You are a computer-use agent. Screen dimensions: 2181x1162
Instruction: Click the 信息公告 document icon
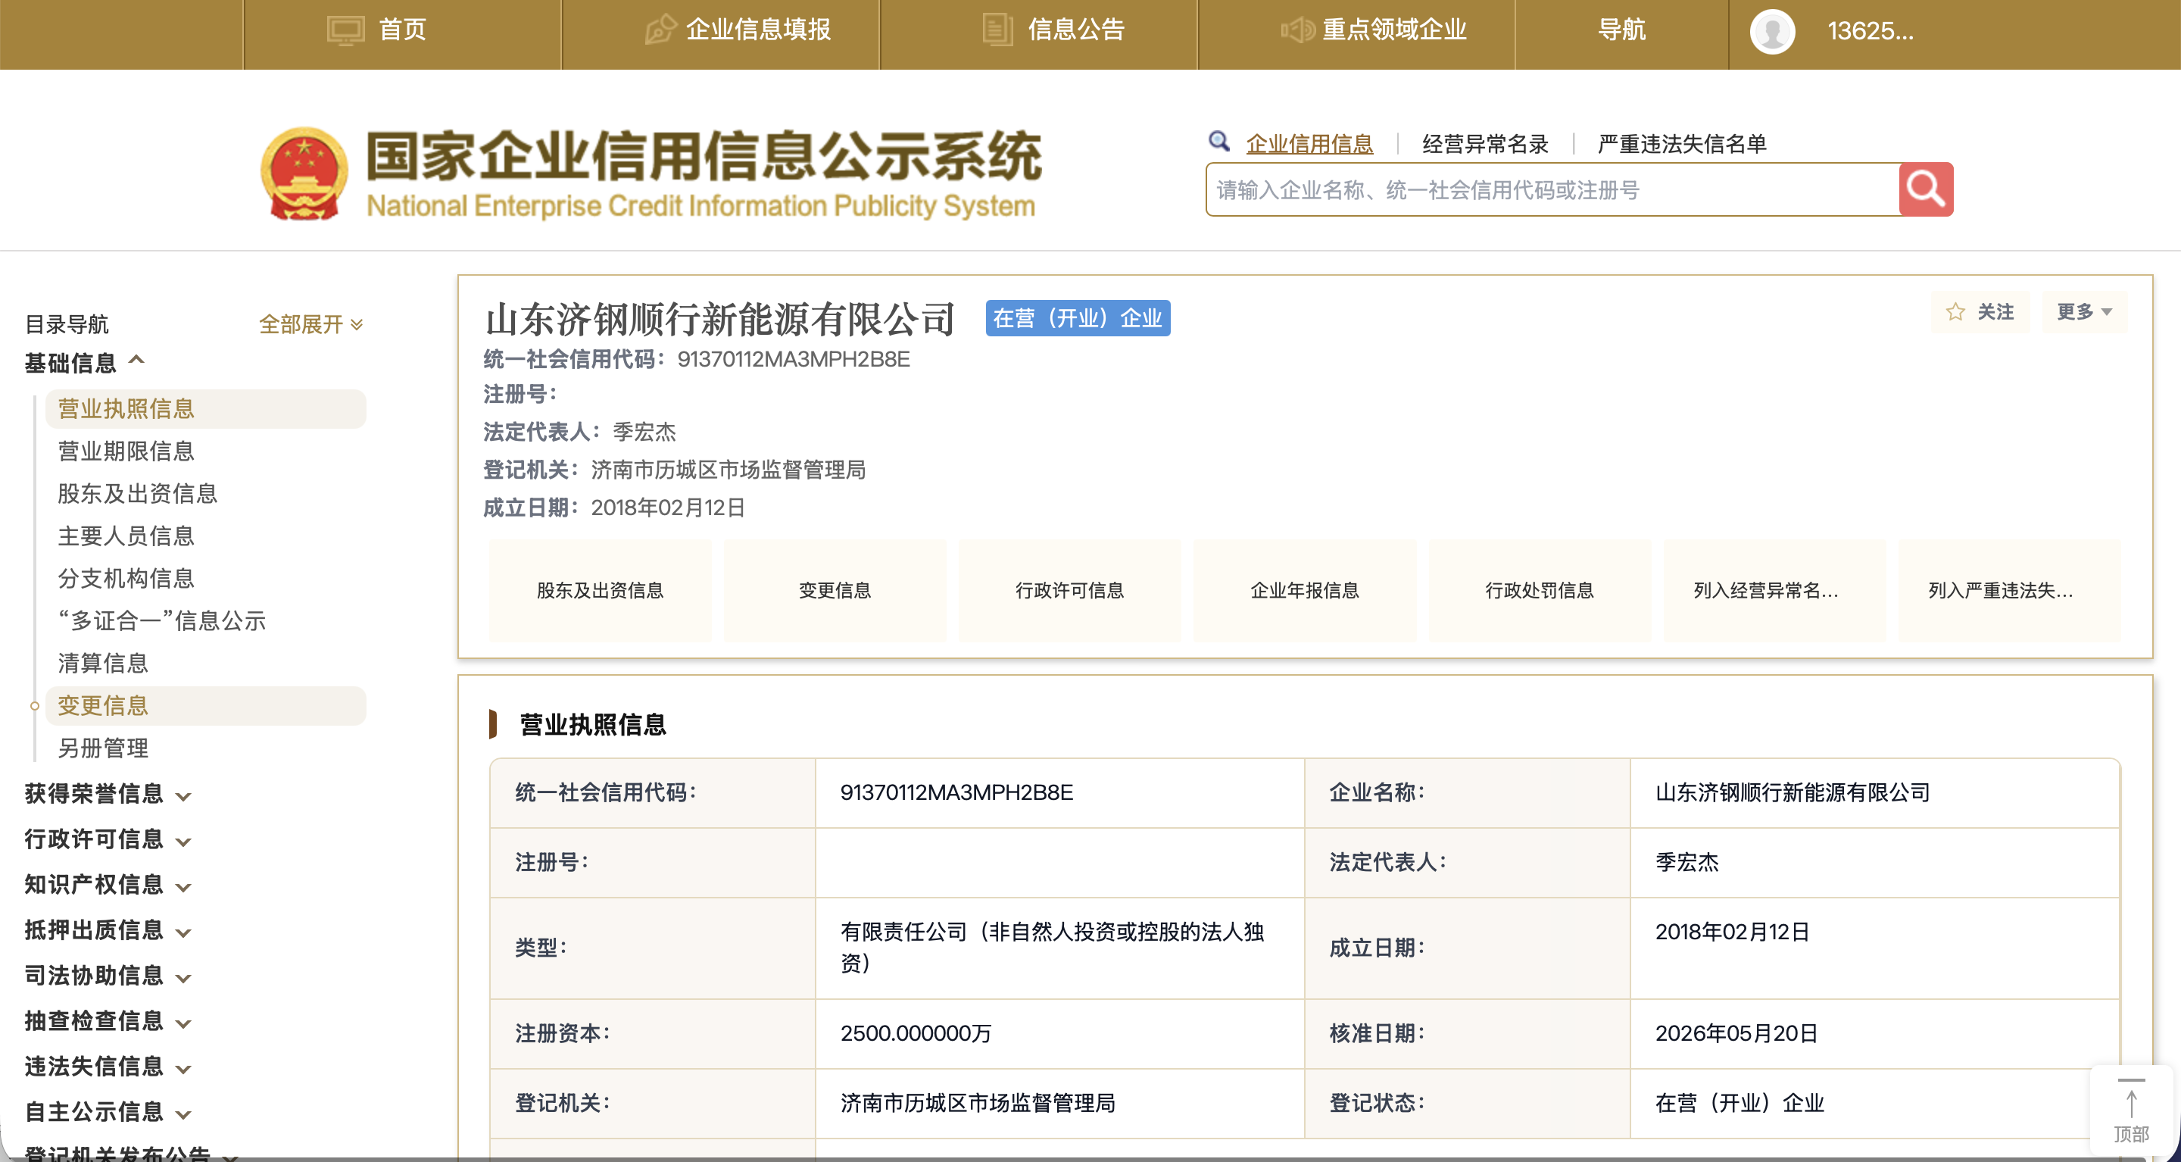[x=997, y=30]
